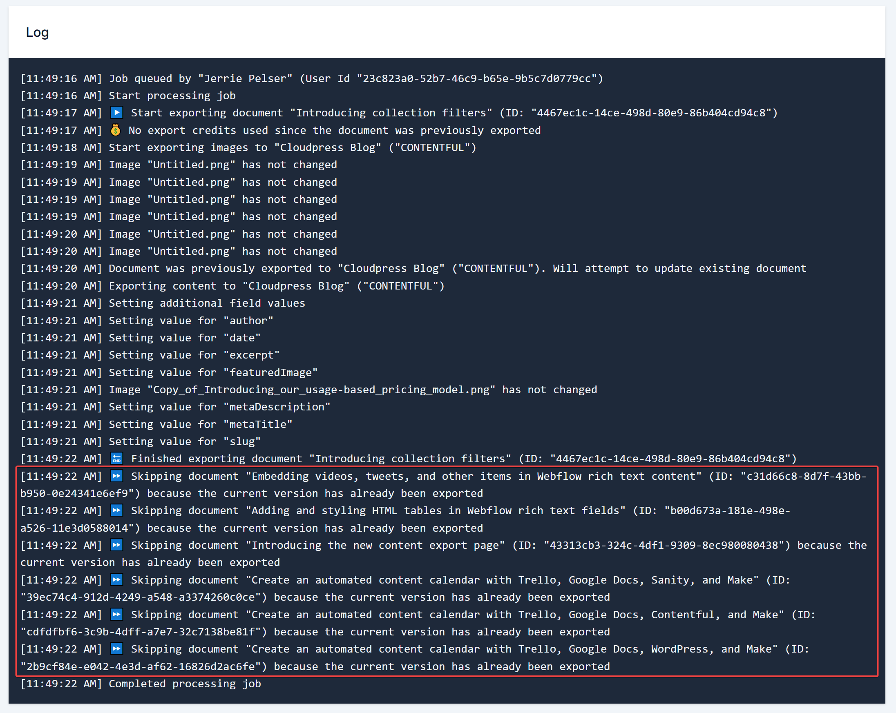Viewport: 896px width, 713px height.
Task: Click the Exporting content to Cloudpress Blog line
Action: click(x=276, y=286)
